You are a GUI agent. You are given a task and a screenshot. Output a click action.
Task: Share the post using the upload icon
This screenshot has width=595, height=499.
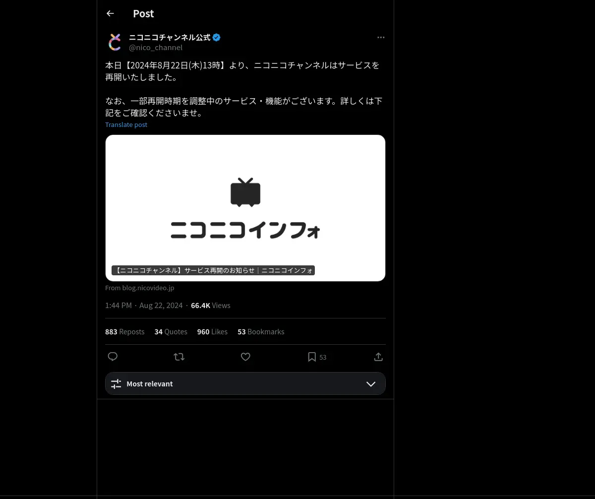coord(378,357)
